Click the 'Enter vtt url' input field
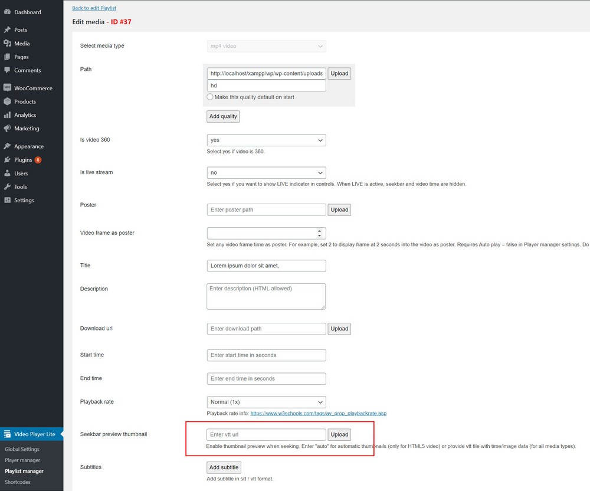This screenshot has width=590, height=491. (266, 435)
